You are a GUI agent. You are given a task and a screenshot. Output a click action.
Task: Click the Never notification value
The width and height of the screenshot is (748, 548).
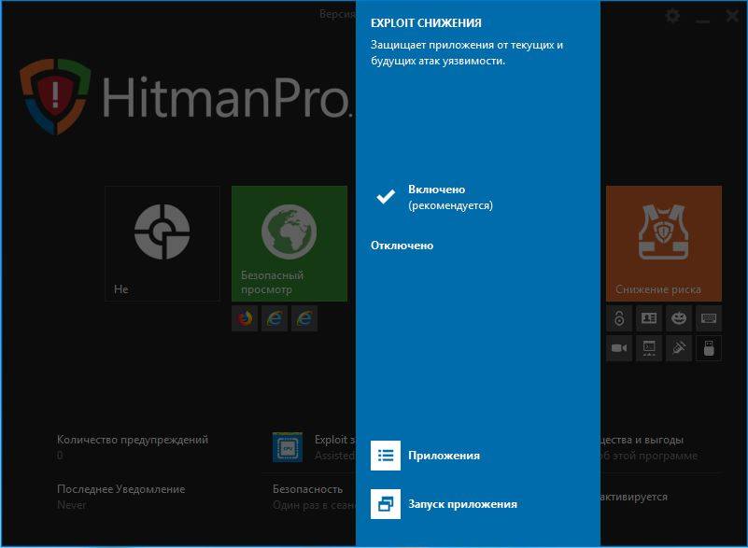point(72,505)
